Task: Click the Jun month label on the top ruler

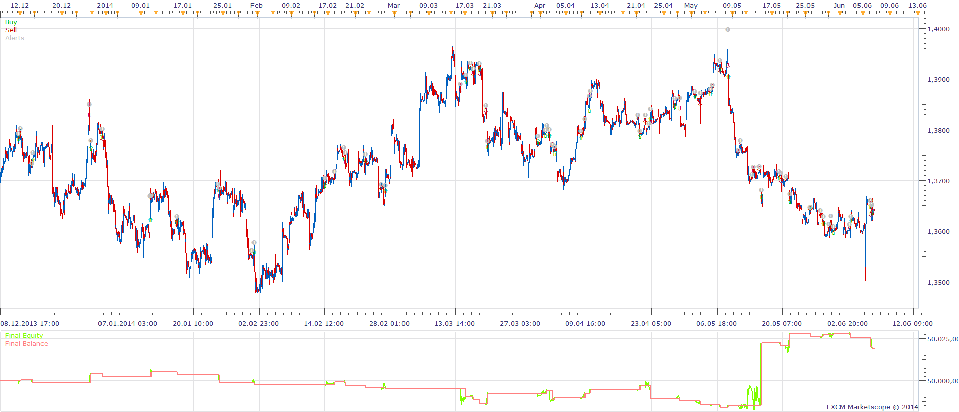Action: pos(839,6)
